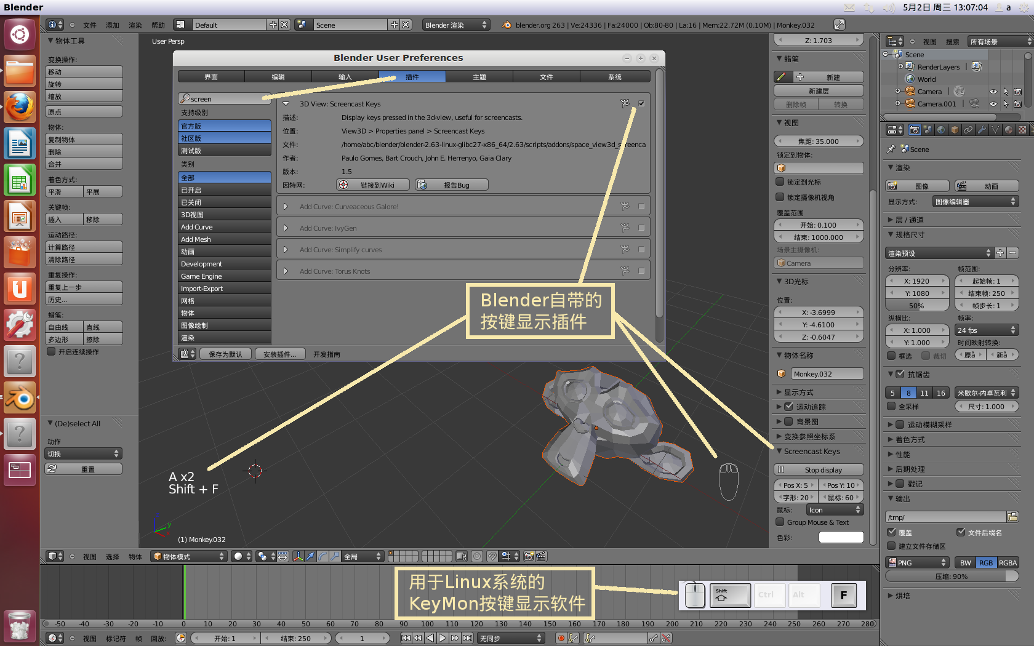The width and height of the screenshot is (1034, 646).
Task: Open the Blender icon in Ubuntu dock
Action: tap(20, 397)
